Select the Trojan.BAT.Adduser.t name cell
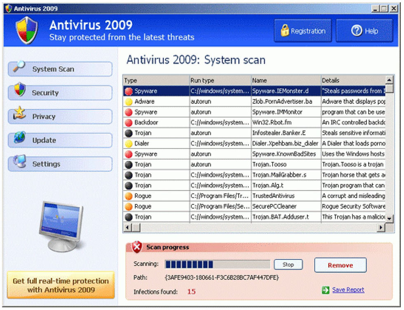 (x=286, y=217)
